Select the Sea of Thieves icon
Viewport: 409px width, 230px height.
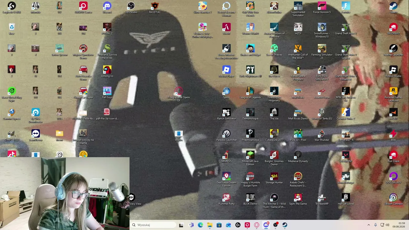tap(274, 50)
